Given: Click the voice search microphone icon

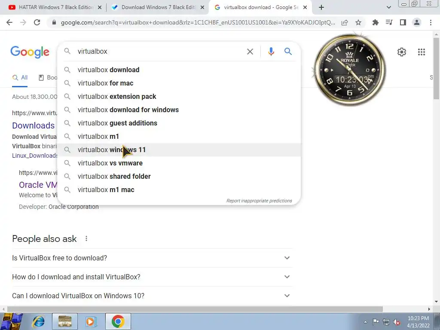Looking at the screenshot, I should (271, 52).
